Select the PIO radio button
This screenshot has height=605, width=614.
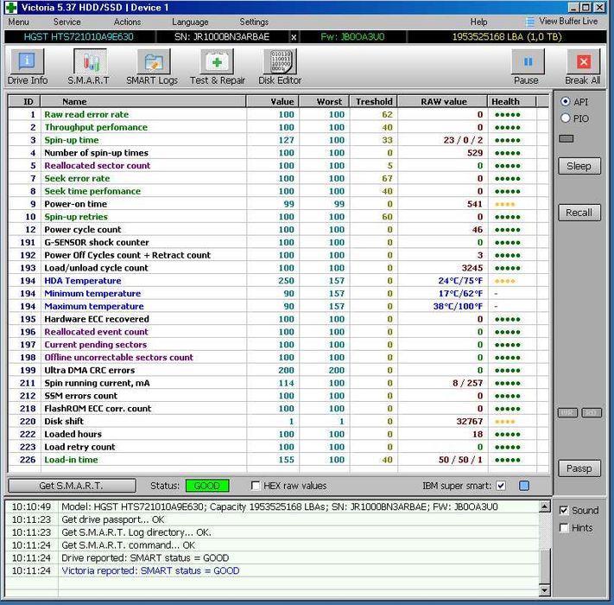tap(565, 118)
